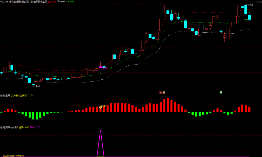Click the magenta 回击: 0.00 value label
This screenshot has height=157, width=262.
click(x=35, y=127)
